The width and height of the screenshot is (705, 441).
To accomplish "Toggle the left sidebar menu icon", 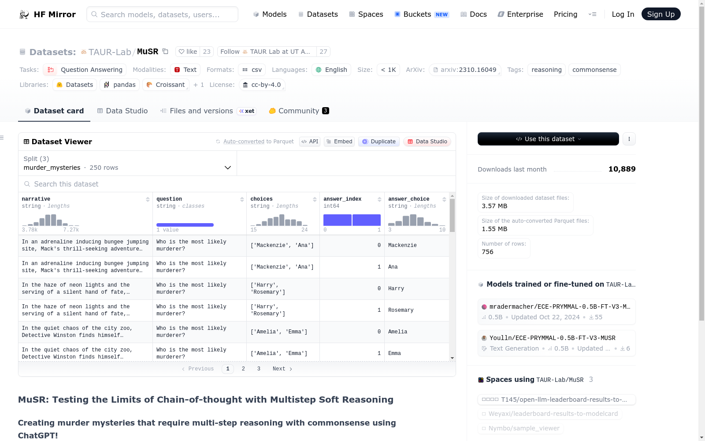I will tap(2, 138).
